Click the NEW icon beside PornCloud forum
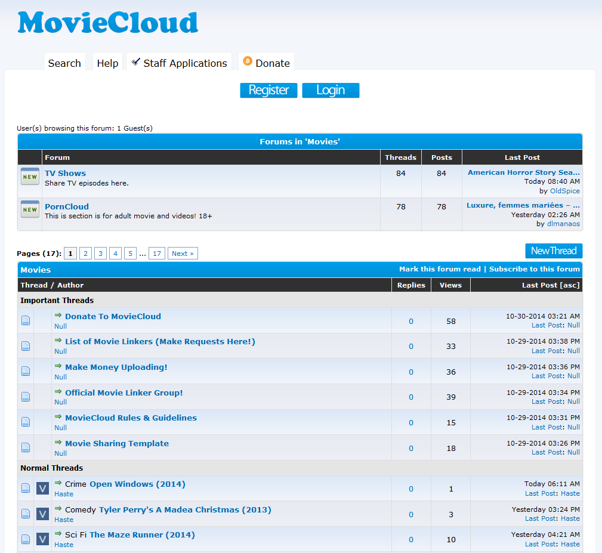This screenshot has height=553, width=602. pyautogui.click(x=30, y=209)
